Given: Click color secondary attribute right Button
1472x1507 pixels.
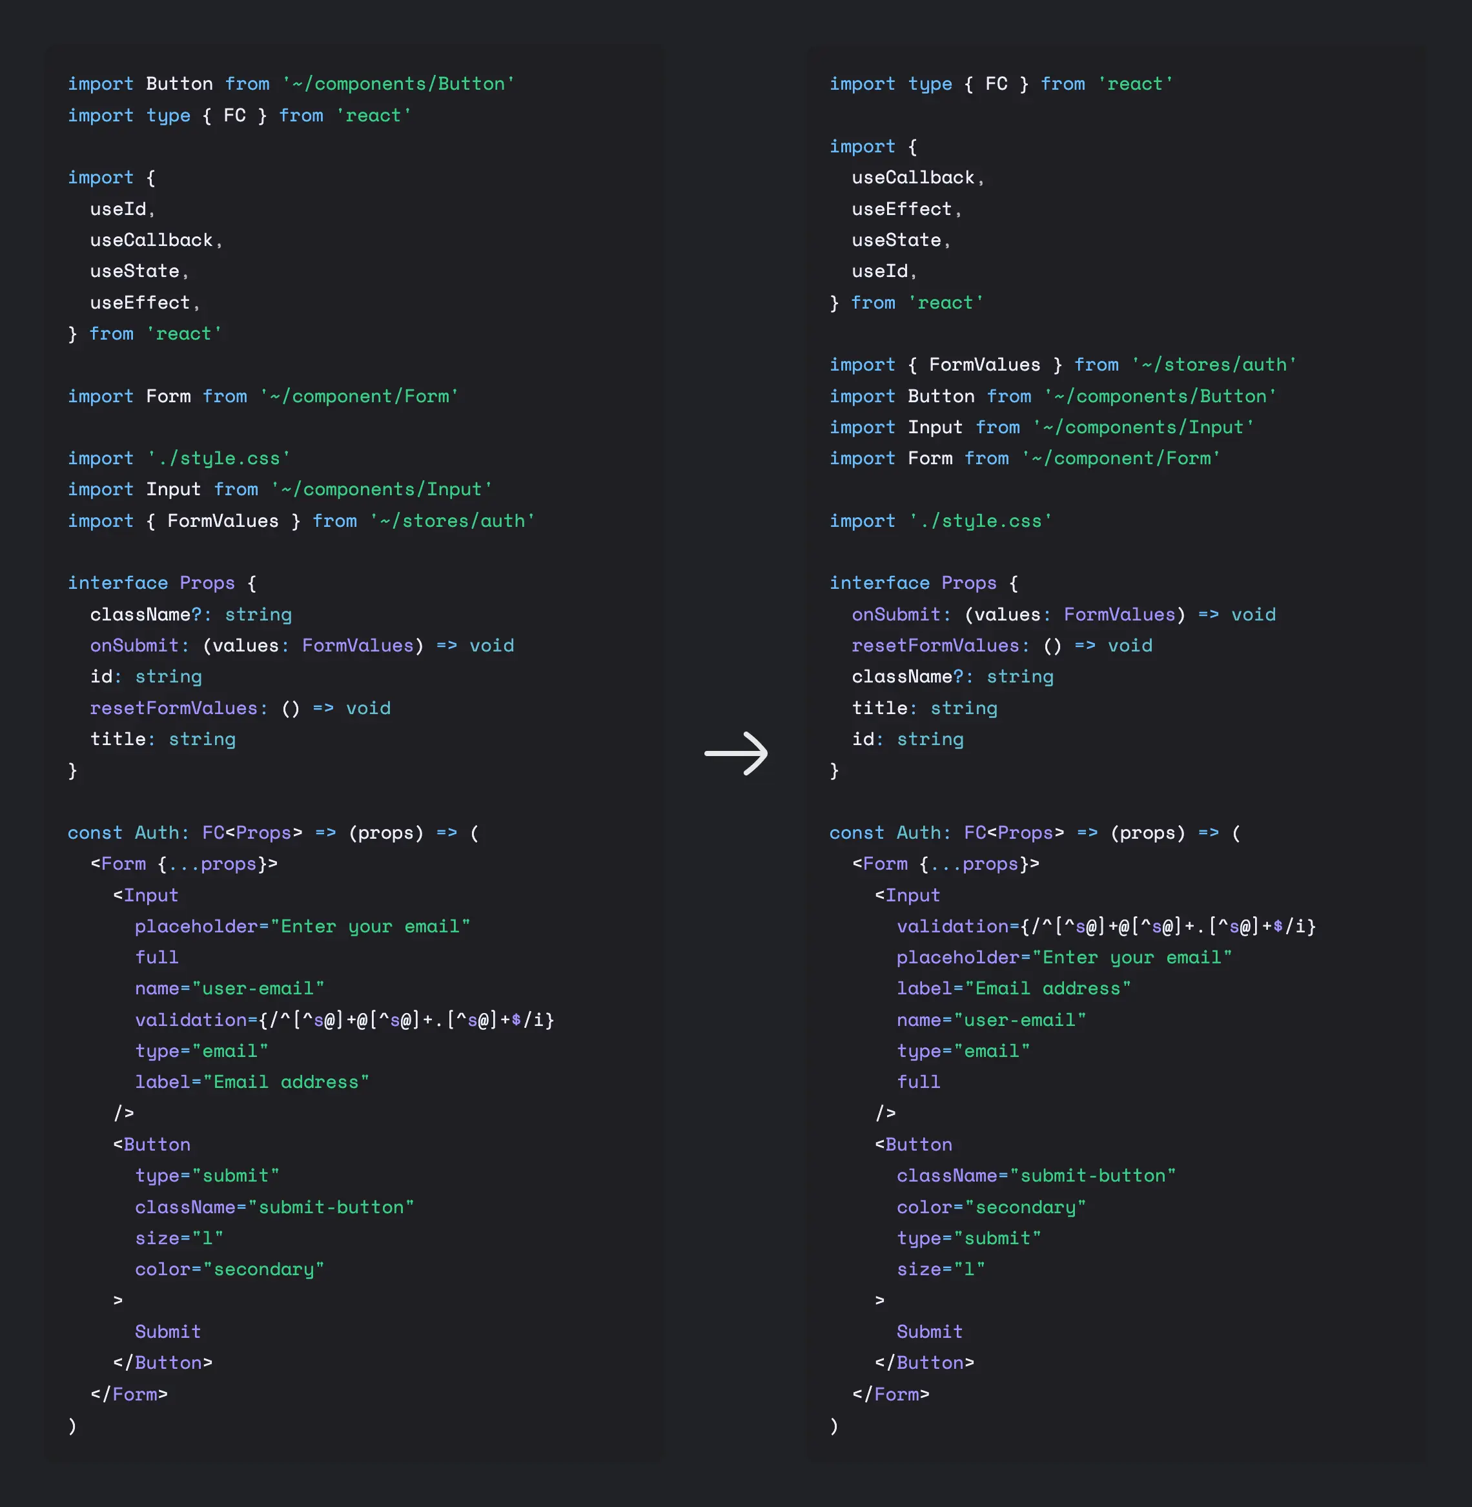Looking at the screenshot, I should click(x=991, y=1205).
